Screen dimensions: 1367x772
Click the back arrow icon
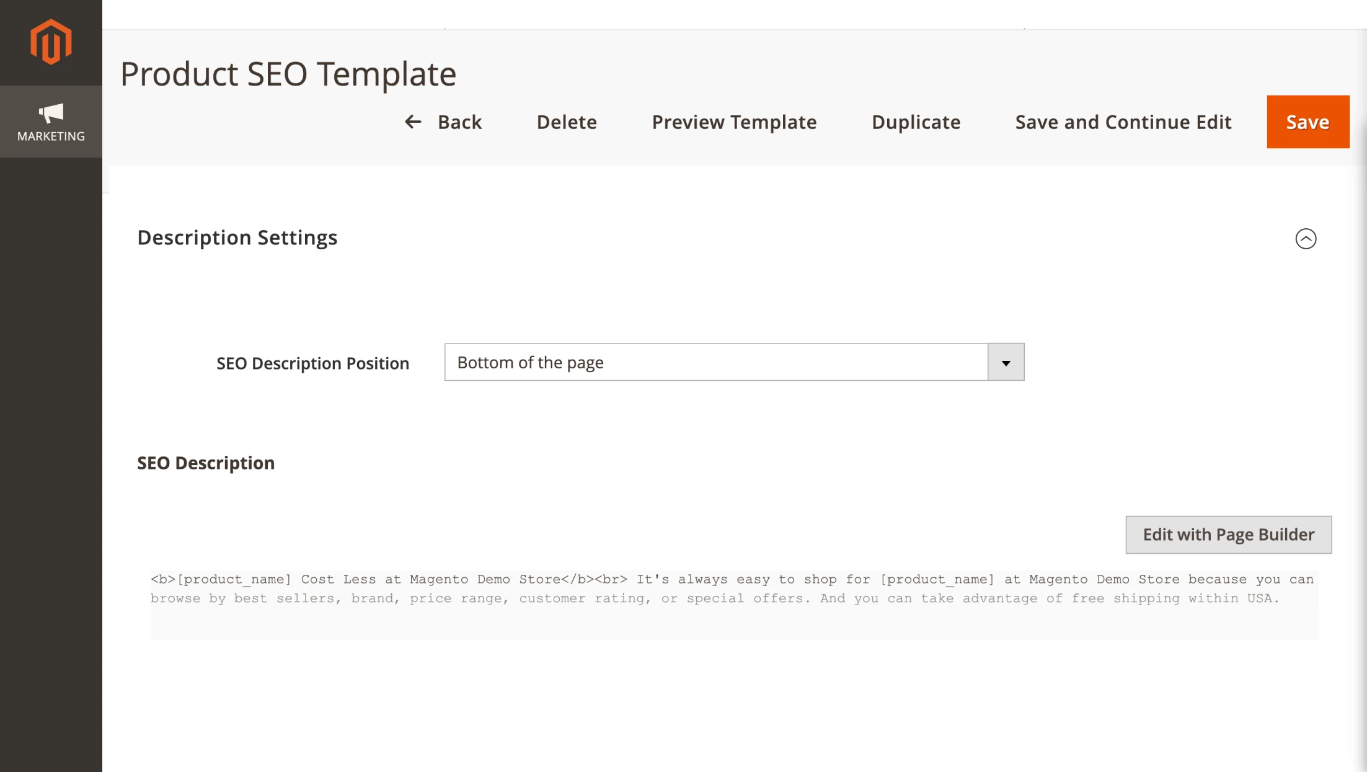pos(412,122)
